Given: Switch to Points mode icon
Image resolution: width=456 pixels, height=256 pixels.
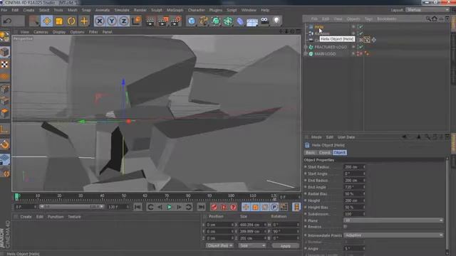Looking at the screenshot, I should click(5, 89).
